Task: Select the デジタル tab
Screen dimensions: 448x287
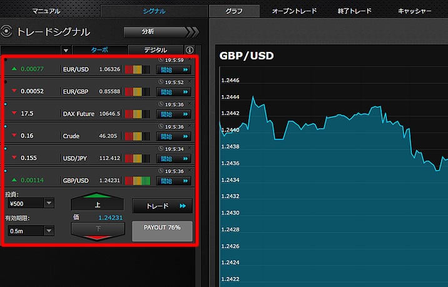Action: (155, 50)
